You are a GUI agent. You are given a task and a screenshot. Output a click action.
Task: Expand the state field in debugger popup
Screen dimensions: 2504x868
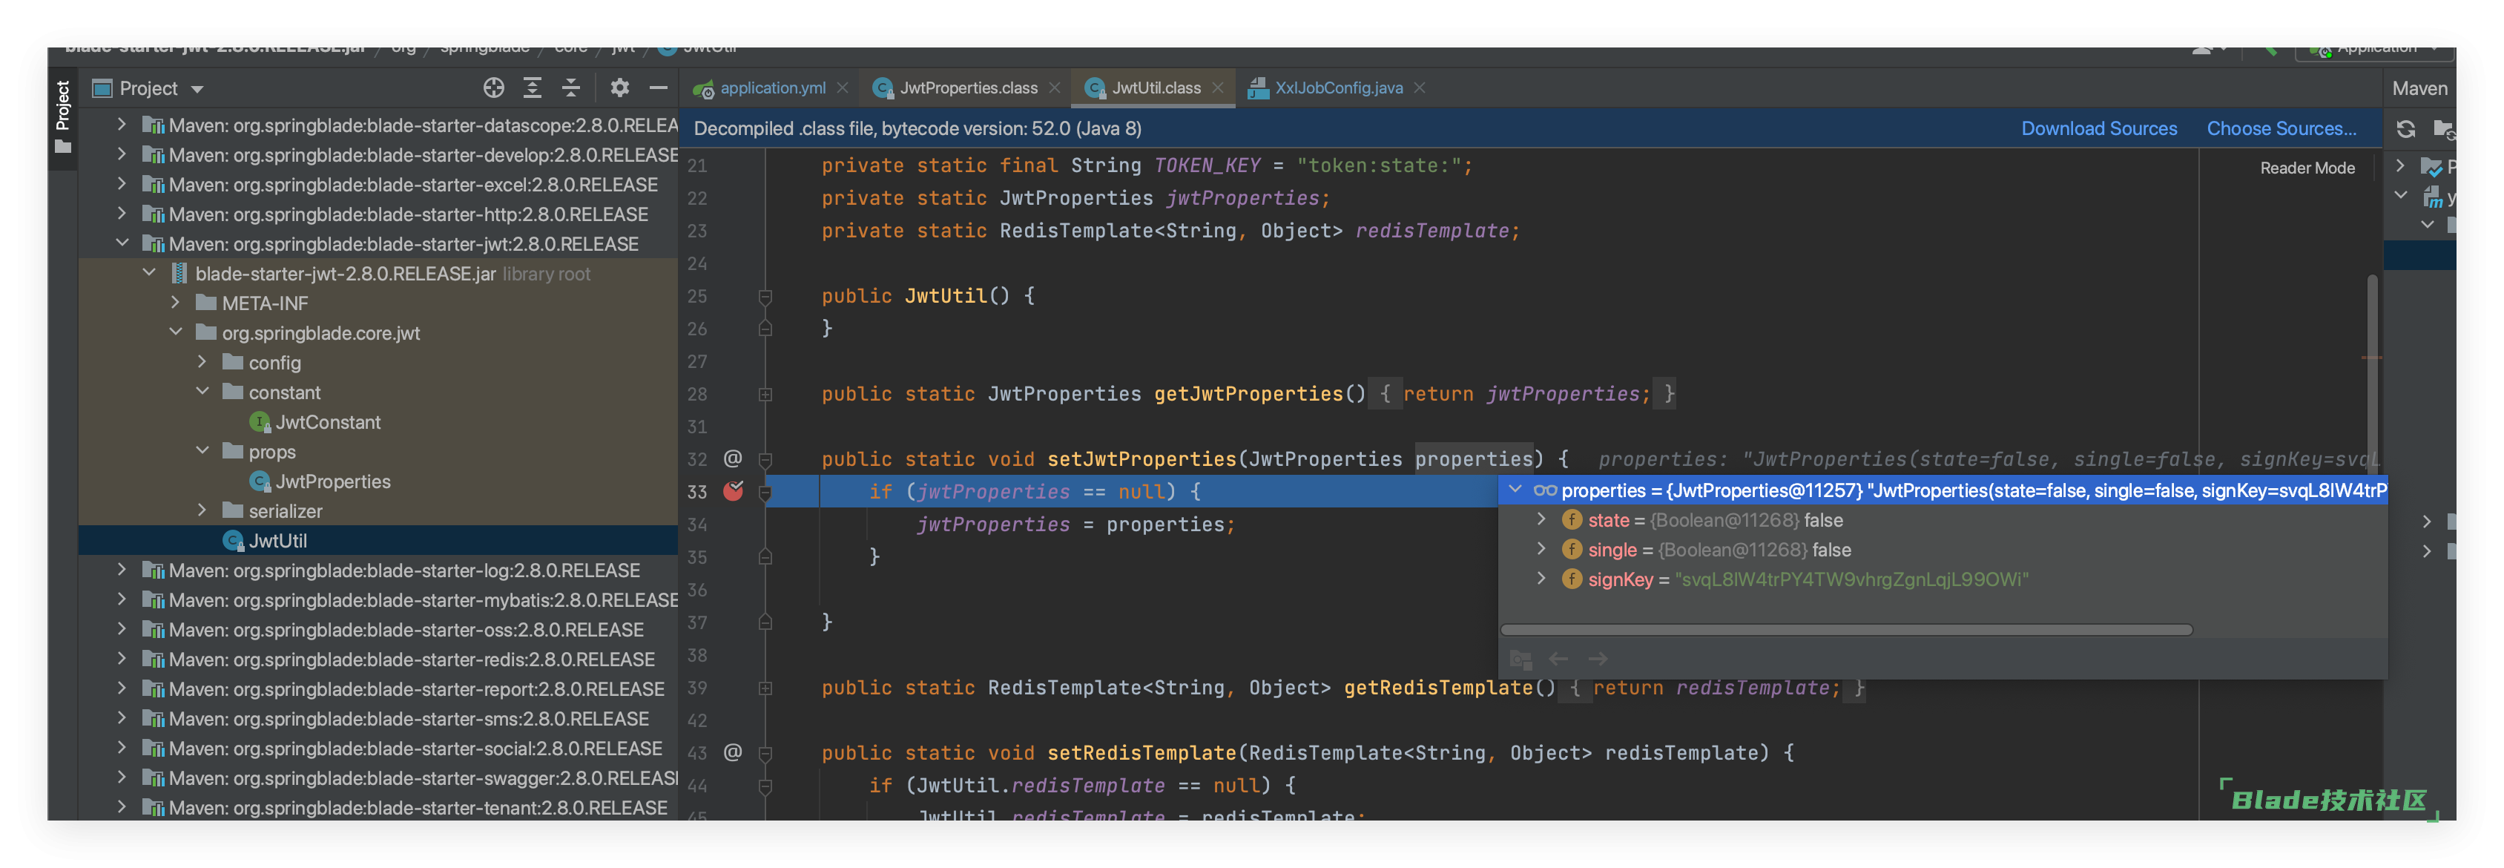pos(1542,520)
